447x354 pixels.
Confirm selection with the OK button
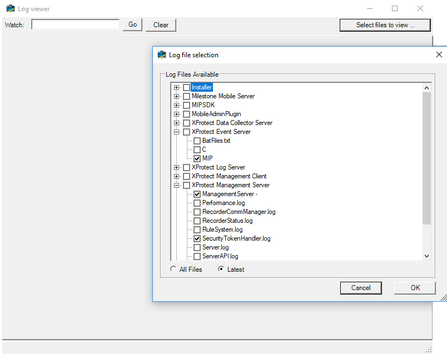click(x=415, y=288)
